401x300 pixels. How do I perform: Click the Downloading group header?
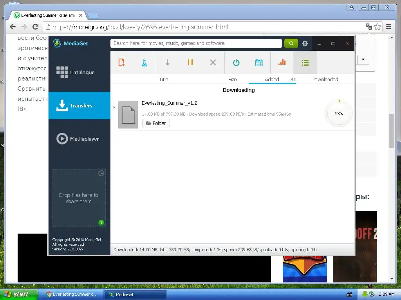[238, 90]
